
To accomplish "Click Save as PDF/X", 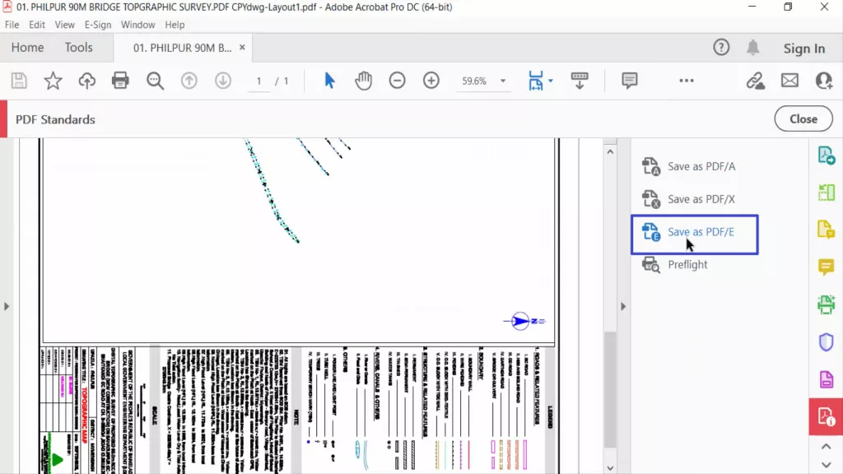I will click(698, 199).
